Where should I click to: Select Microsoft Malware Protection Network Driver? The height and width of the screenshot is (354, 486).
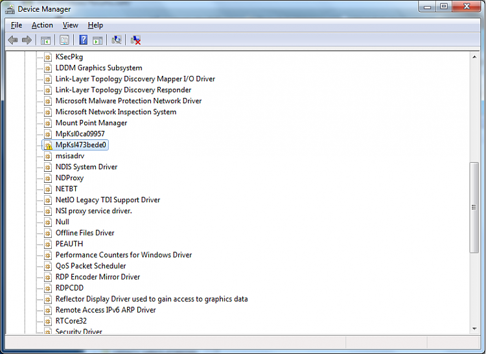click(128, 101)
